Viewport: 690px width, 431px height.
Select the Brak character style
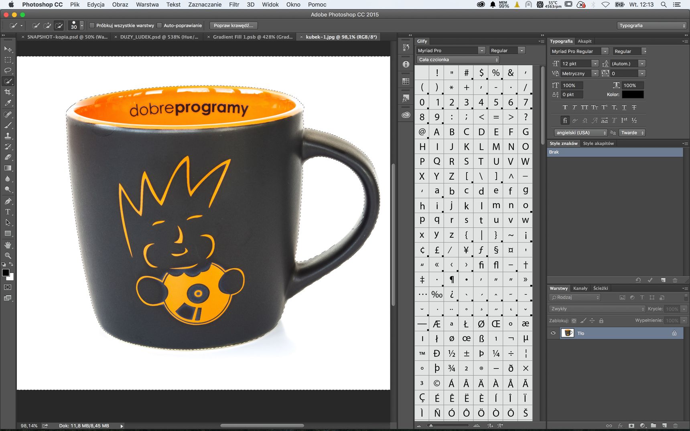pos(615,152)
